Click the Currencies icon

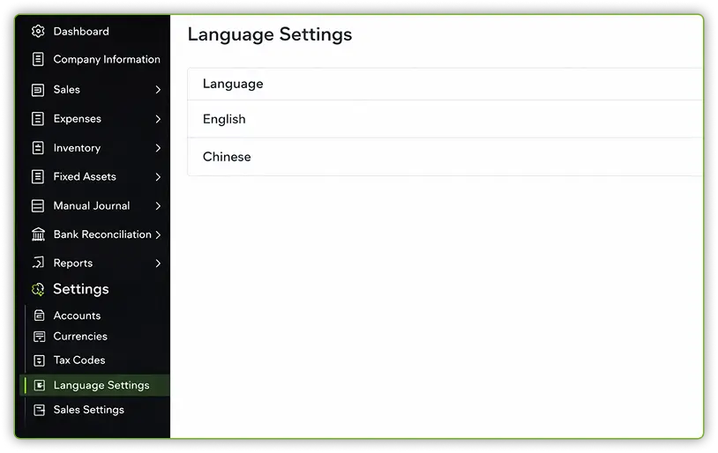[x=39, y=337]
